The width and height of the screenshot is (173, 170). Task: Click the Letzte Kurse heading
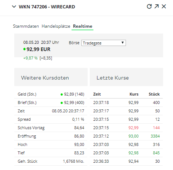click(x=113, y=78)
